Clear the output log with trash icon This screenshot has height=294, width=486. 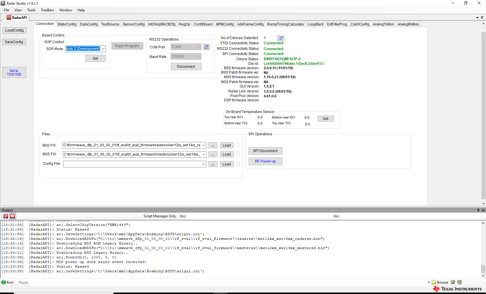(5, 216)
